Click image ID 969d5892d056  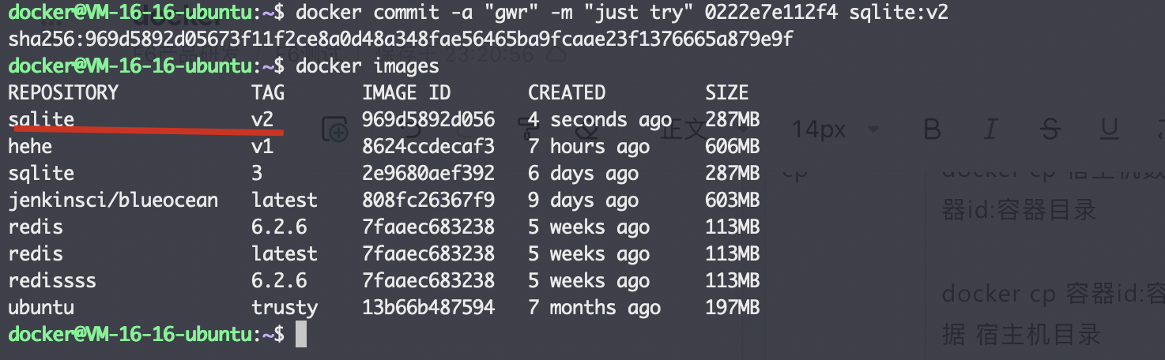(428, 120)
